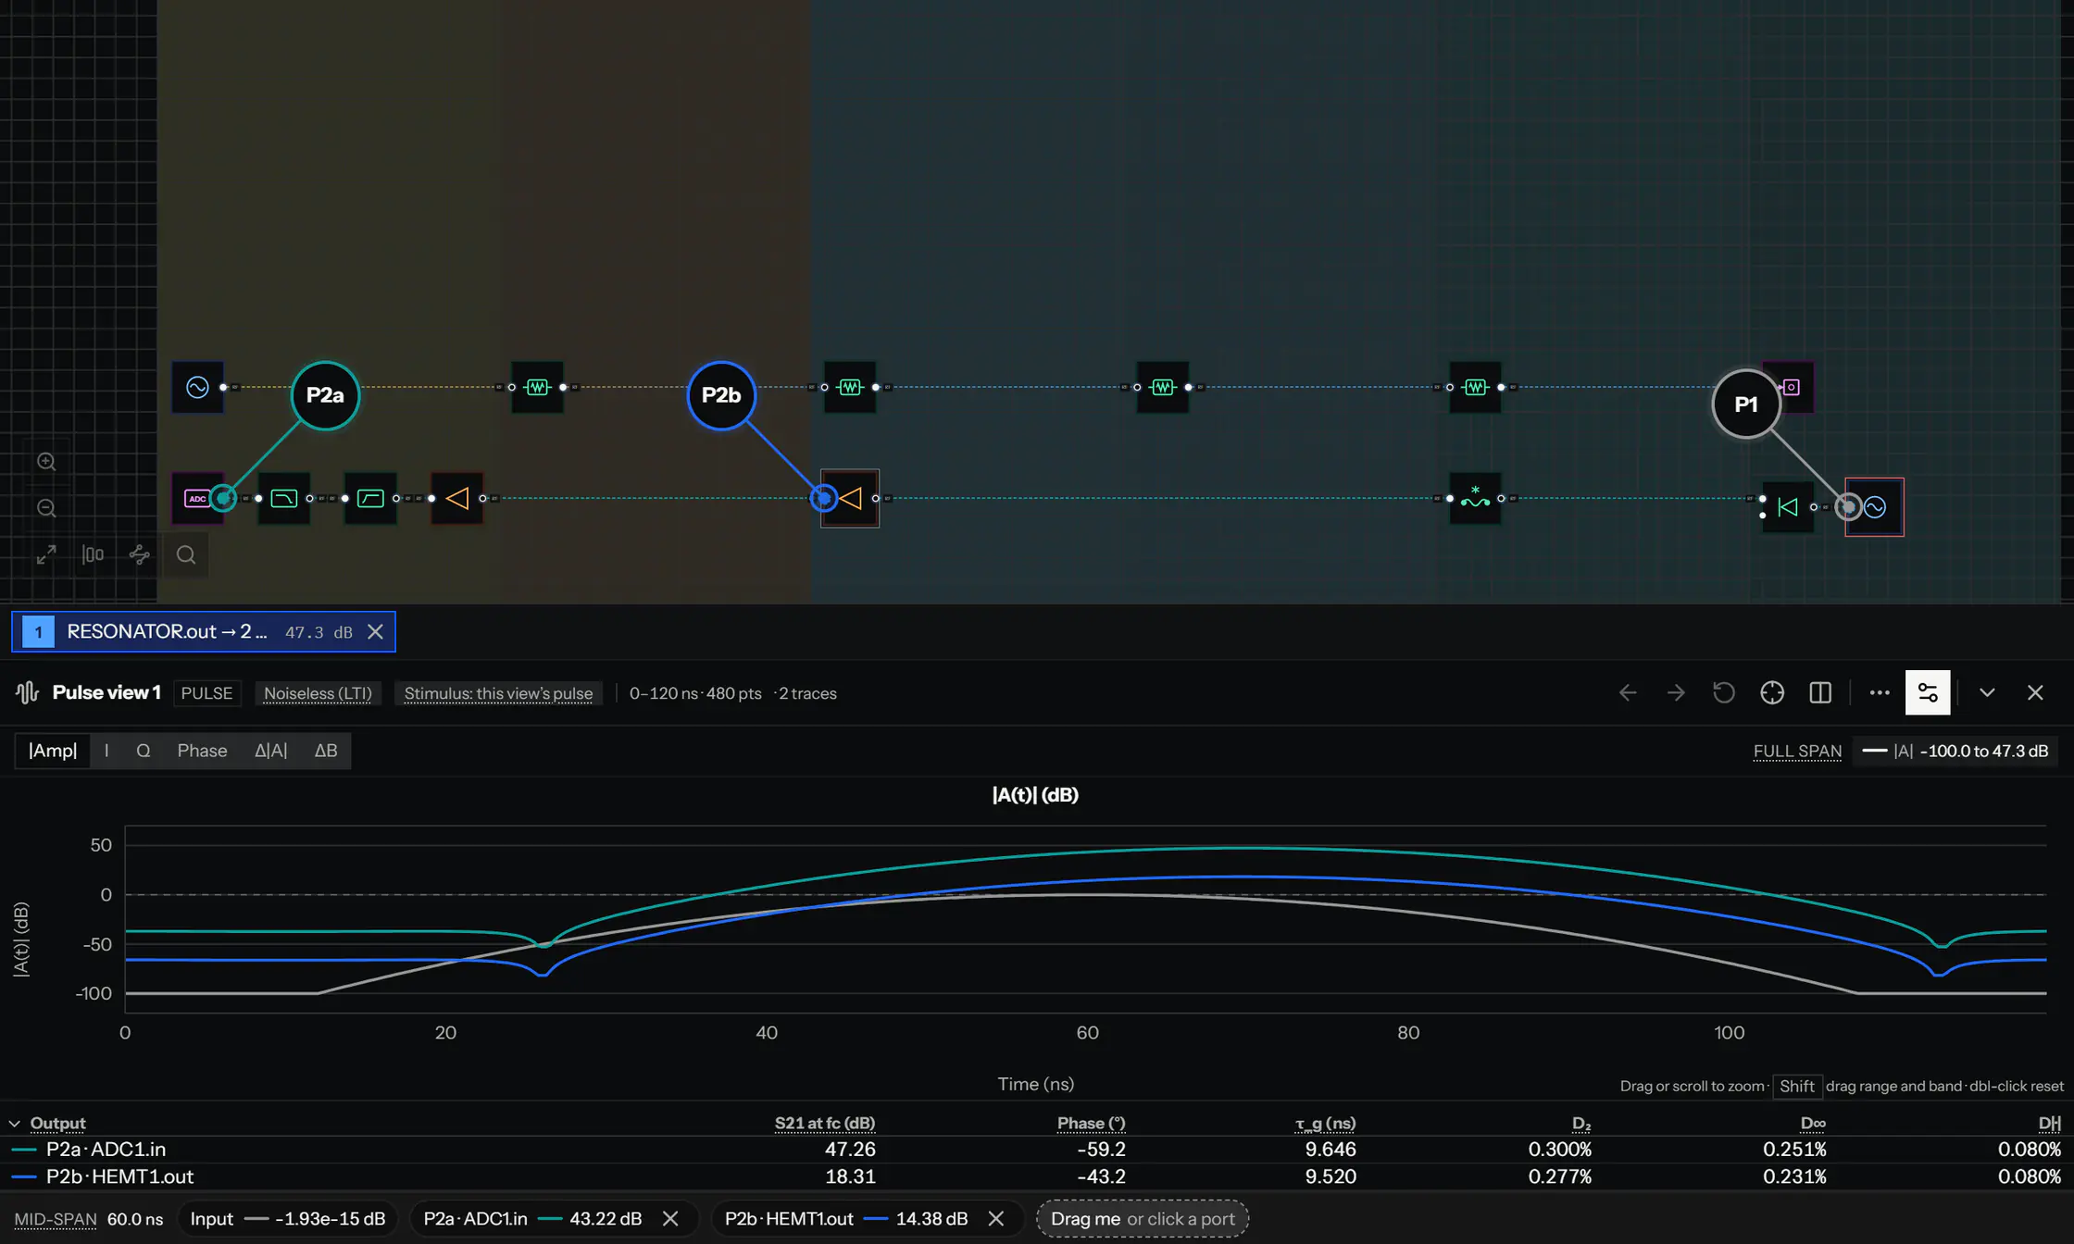Click the PULSE mode badge
The image size is (2074, 1244).
(x=206, y=693)
